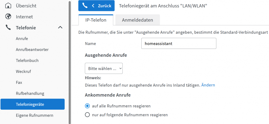Collapse the Telefonie menu chevron
Screen dimensions: 269x124
pos(60,28)
